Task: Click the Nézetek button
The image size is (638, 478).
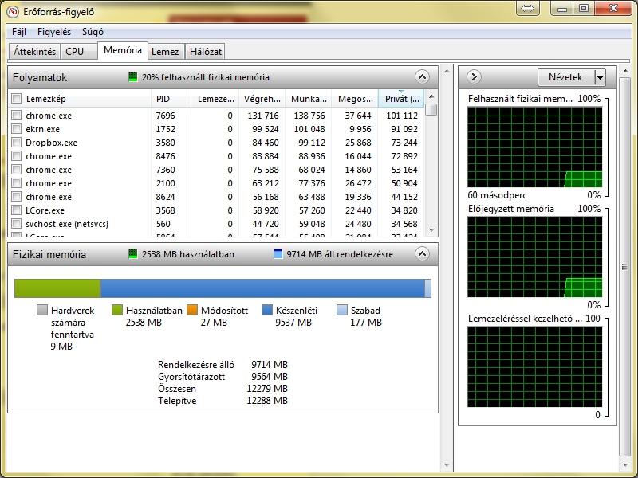Action: click(x=565, y=76)
